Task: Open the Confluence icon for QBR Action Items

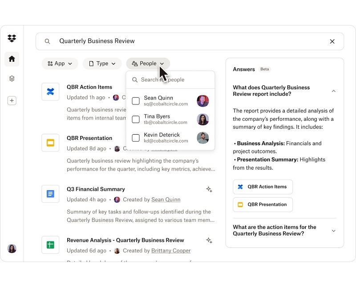Action: tap(50, 92)
